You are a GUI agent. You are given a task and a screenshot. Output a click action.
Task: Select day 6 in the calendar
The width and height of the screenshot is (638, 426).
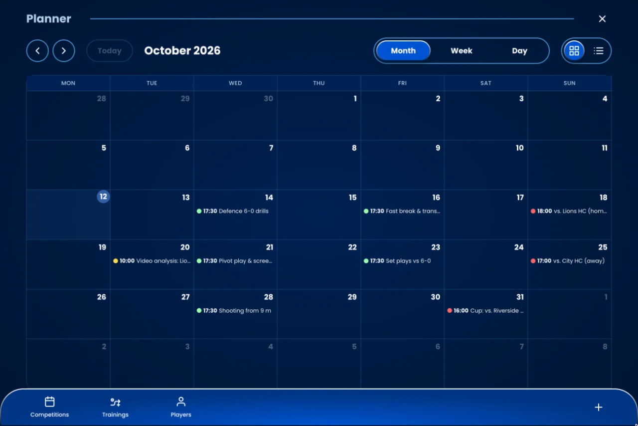coord(152,165)
